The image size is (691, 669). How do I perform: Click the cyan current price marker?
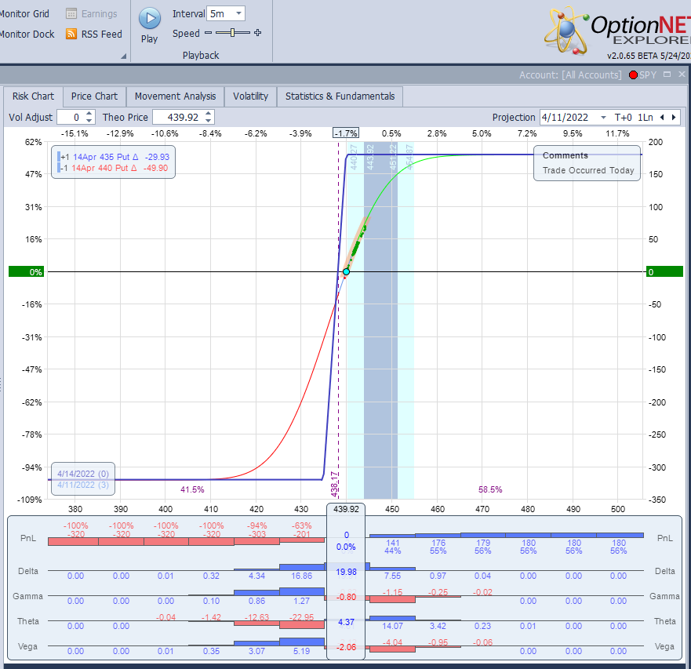click(347, 272)
